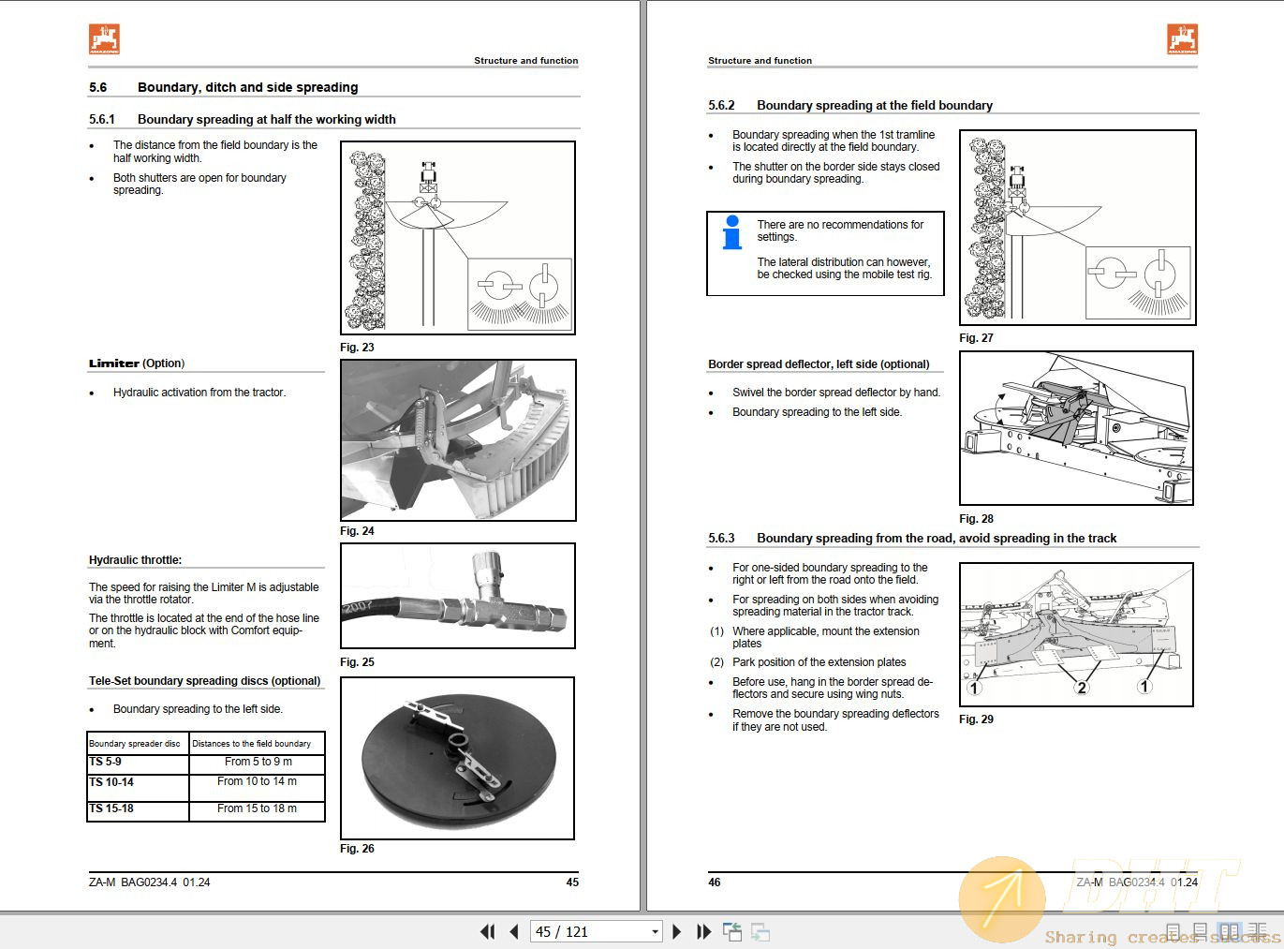Click the 'Hydraulic throttle:' subheading
Viewport: 1284px width, 949px height.
[x=135, y=560]
